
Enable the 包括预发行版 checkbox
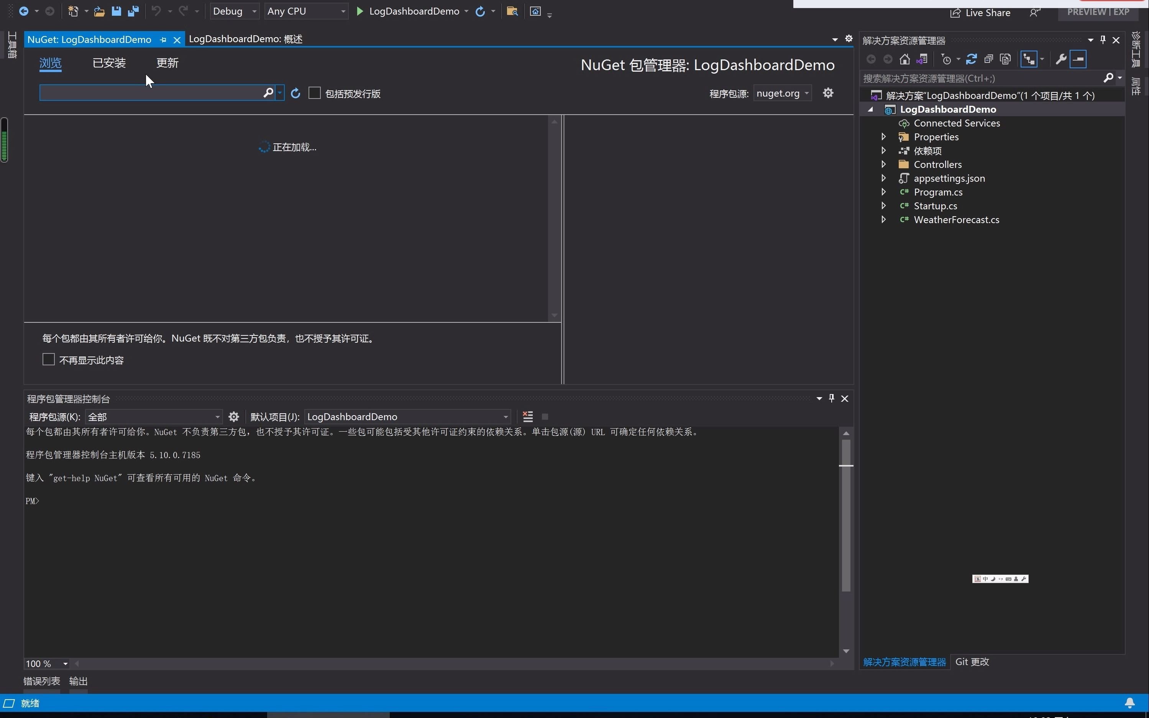click(x=314, y=93)
